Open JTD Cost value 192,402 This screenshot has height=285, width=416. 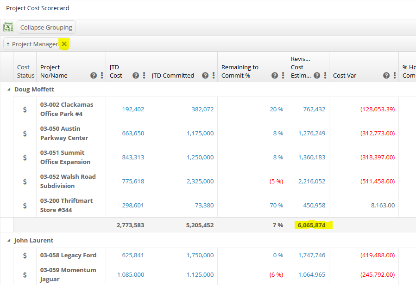pyautogui.click(x=133, y=109)
